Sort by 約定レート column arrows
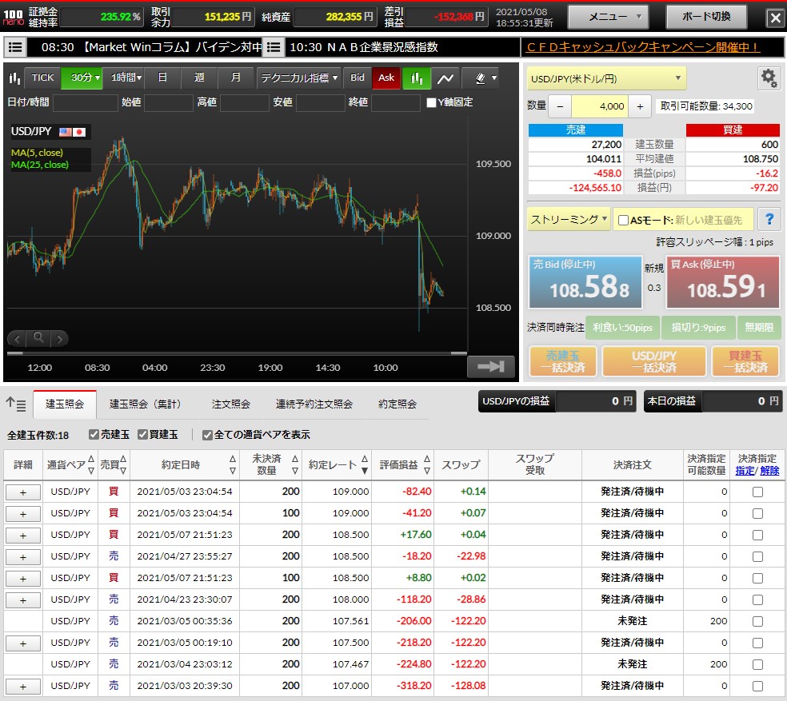This screenshot has height=701, width=787. coord(365,464)
